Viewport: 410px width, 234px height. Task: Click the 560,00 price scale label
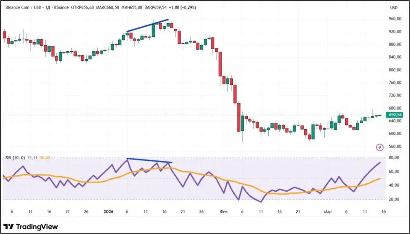click(x=395, y=146)
